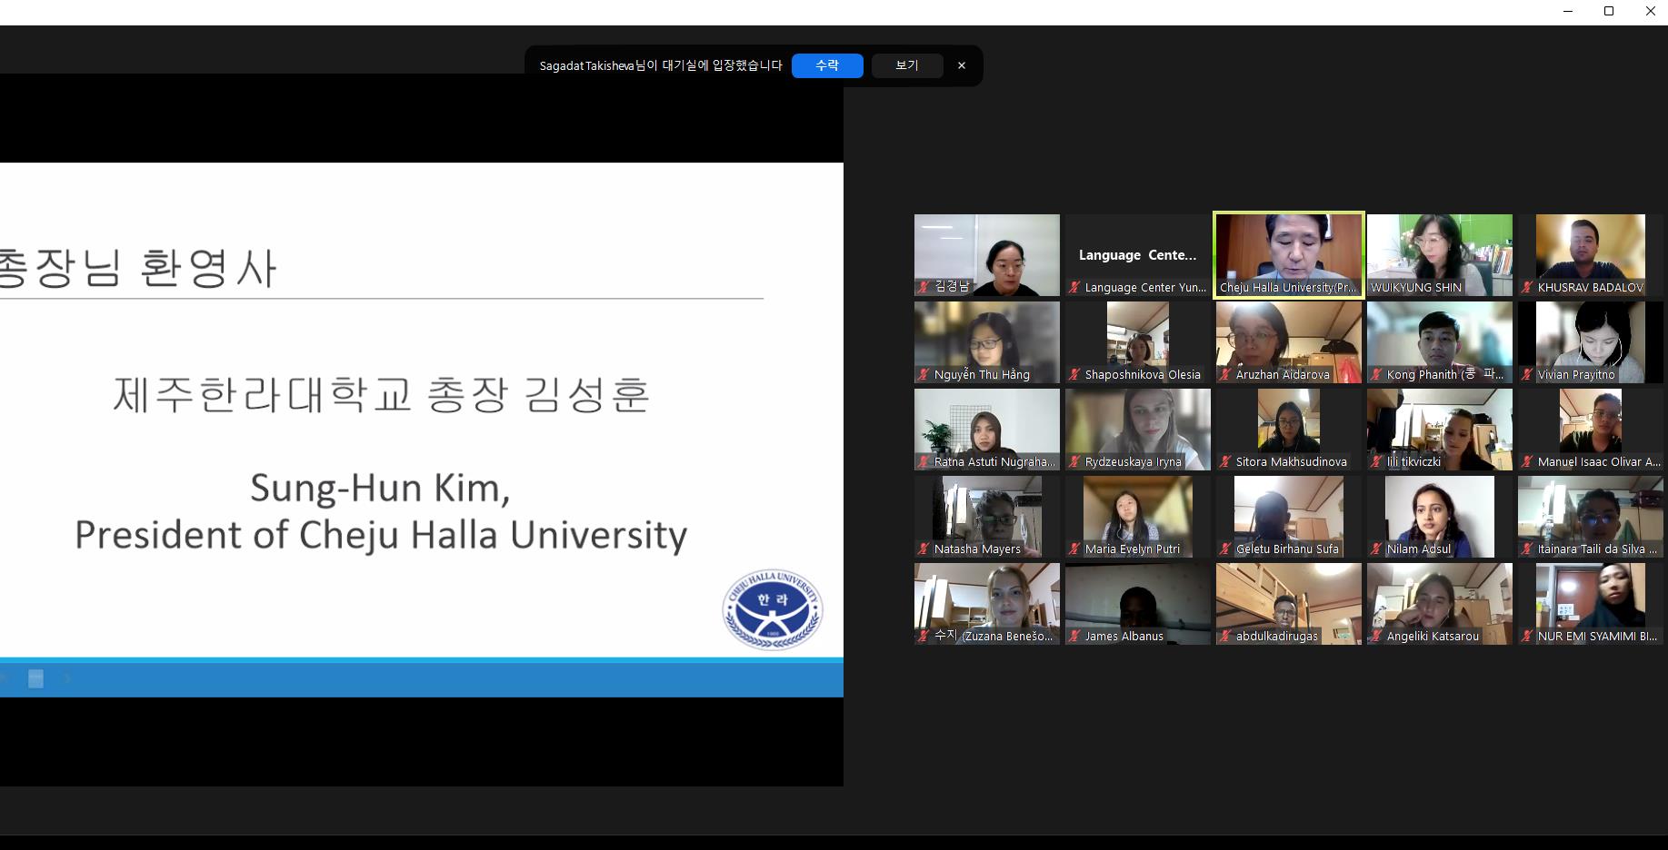
Task: Click muted mic icon beside Maria Evelyn Putri
Action: [x=1074, y=549]
